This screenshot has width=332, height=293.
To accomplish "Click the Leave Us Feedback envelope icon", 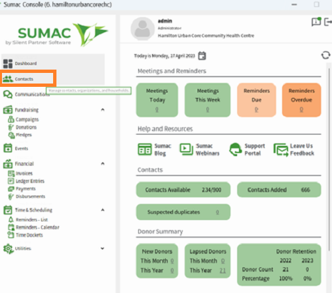I will tap(281, 150).
